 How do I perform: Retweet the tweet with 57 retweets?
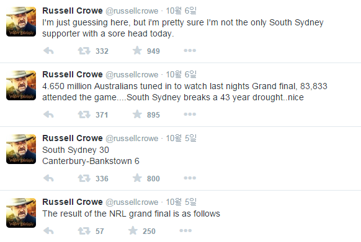click(x=84, y=230)
